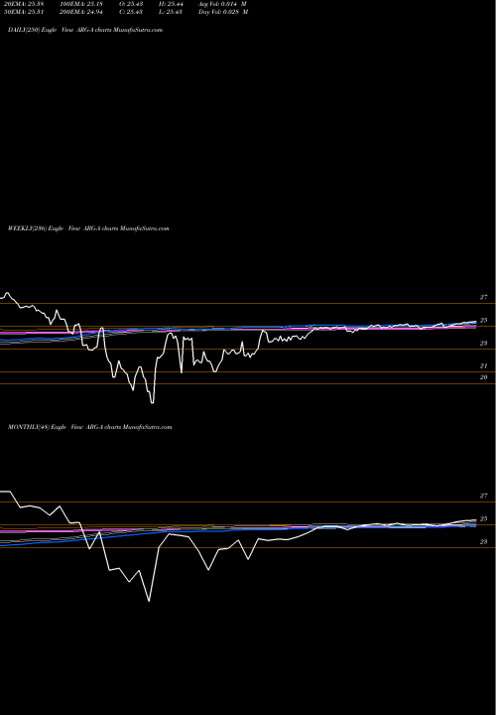Click the 21 price label on weekly chart
Viewport: 496px width, 715px height.
(x=483, y=365)
